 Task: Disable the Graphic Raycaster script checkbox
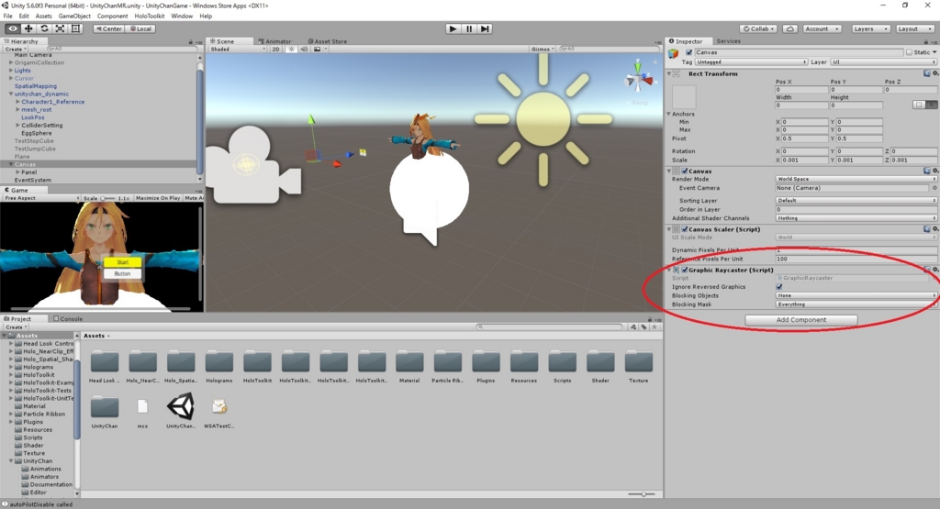pyautogui.click(x=685, y=270)
